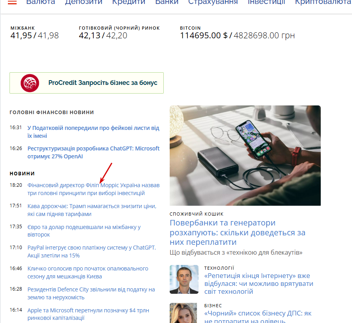Open Кличко опалювальний сезон article
This screenshot has width=352, height=323.
pos(88,272)
